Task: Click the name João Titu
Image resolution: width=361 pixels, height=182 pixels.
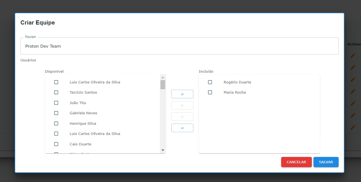Action: (78, 103)
